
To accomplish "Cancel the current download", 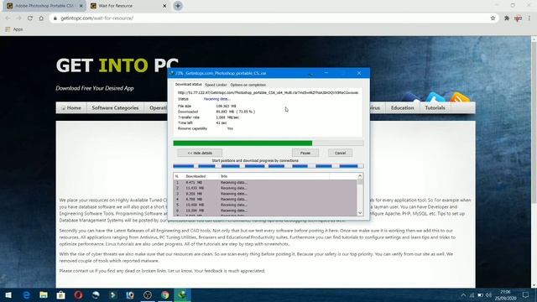I will (x=340, y=153).
